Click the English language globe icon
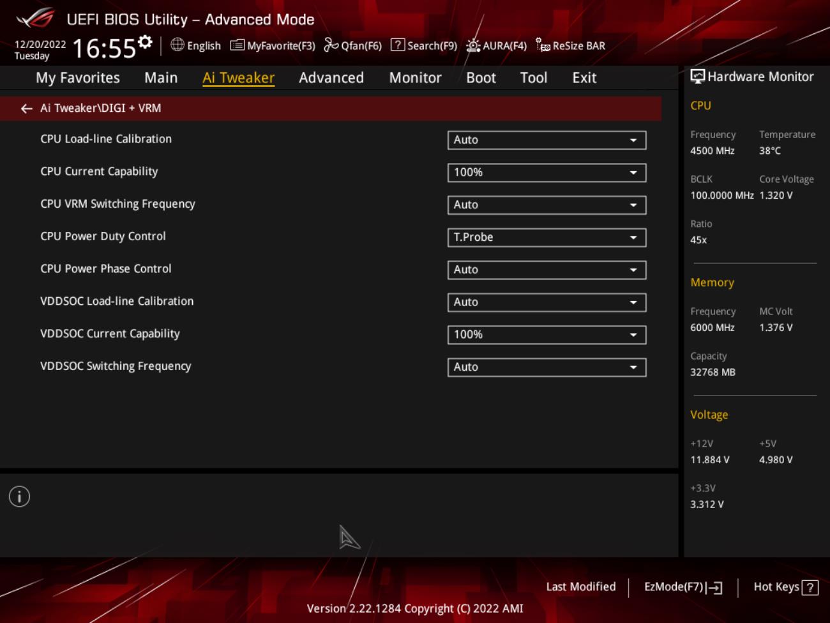Screen dimensions: 830x623 (x=177, y=45)
